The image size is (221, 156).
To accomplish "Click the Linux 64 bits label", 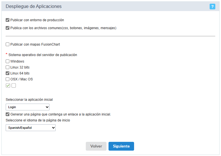I will pyautogui.click(x=20, y=73).
